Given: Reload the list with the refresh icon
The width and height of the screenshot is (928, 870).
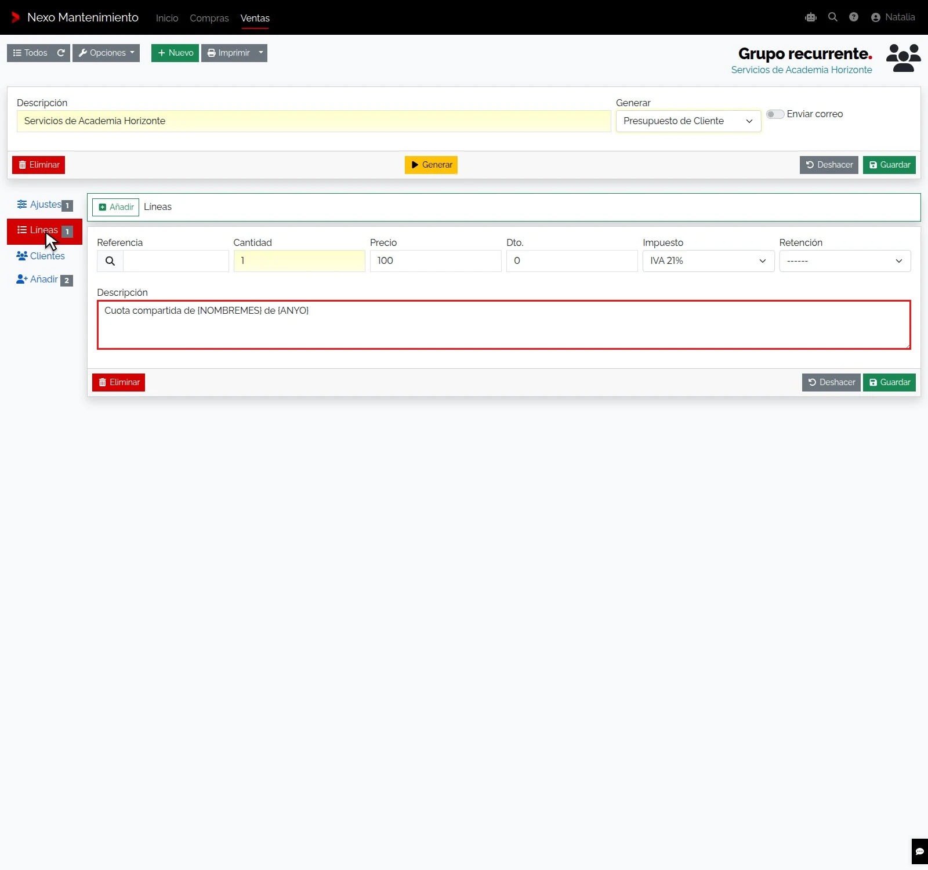Looking at the screenshot, I should pos(61,53).
